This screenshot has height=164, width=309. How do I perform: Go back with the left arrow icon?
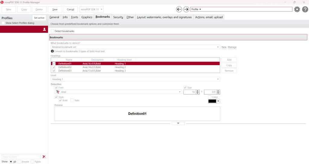(x=179, y=9)
